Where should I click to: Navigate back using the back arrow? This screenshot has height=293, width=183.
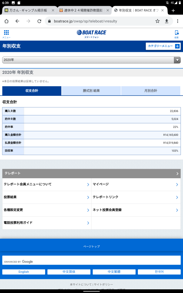pyautogui.click(x=17, y=21)
